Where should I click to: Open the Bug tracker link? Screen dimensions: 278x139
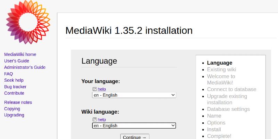(x=15, y=87)
